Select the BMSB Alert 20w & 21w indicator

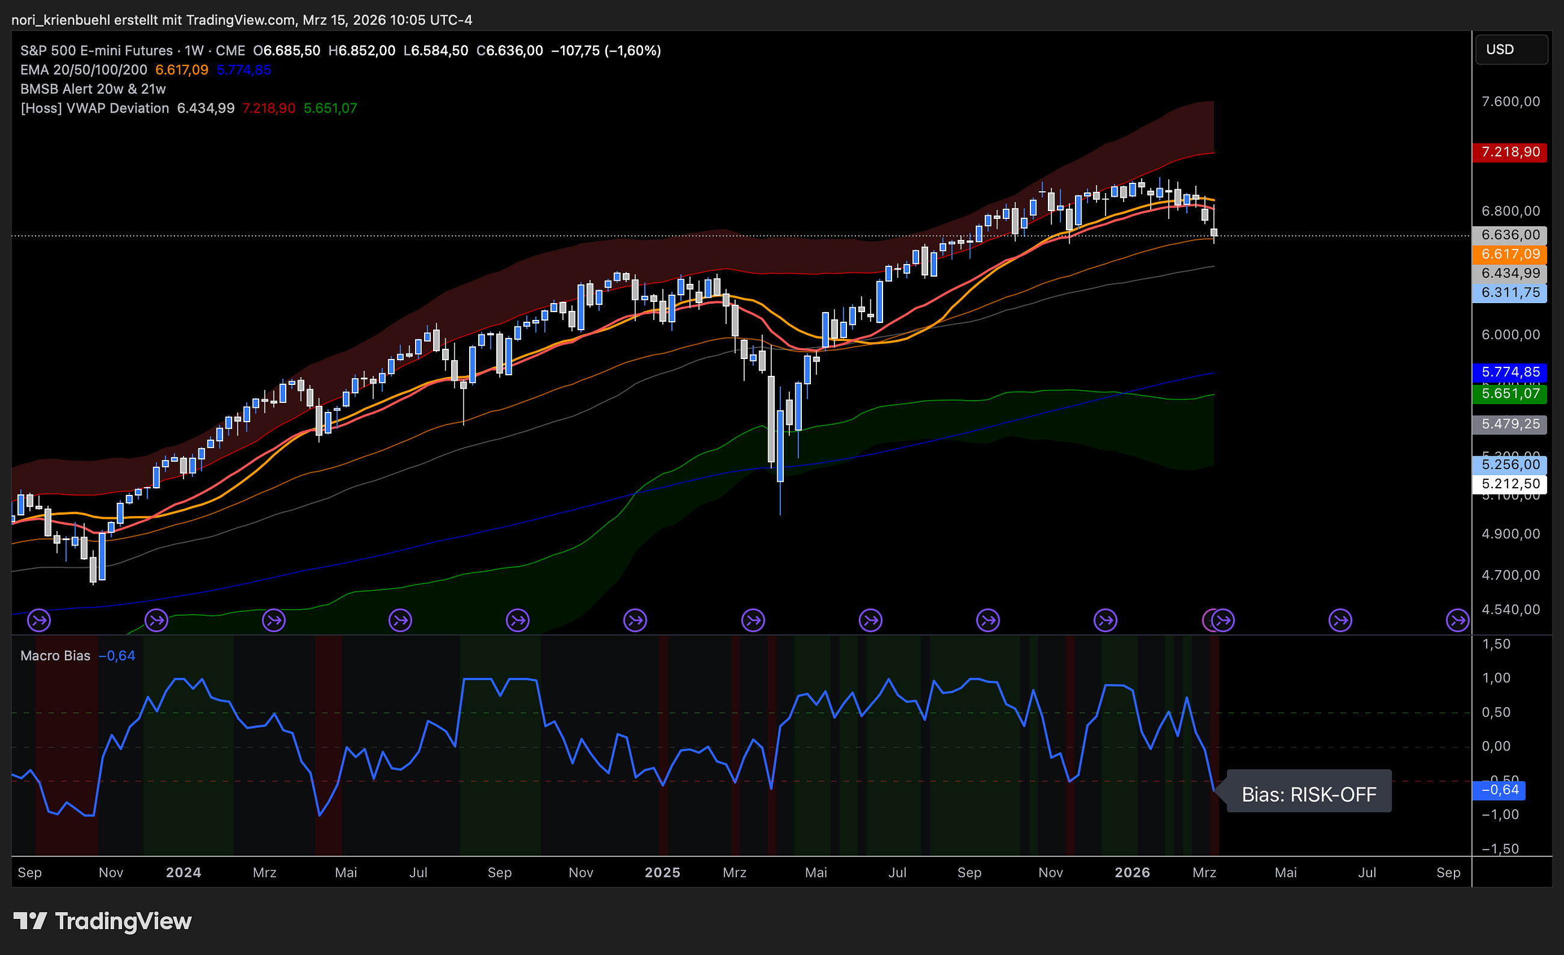coord(93,89)
